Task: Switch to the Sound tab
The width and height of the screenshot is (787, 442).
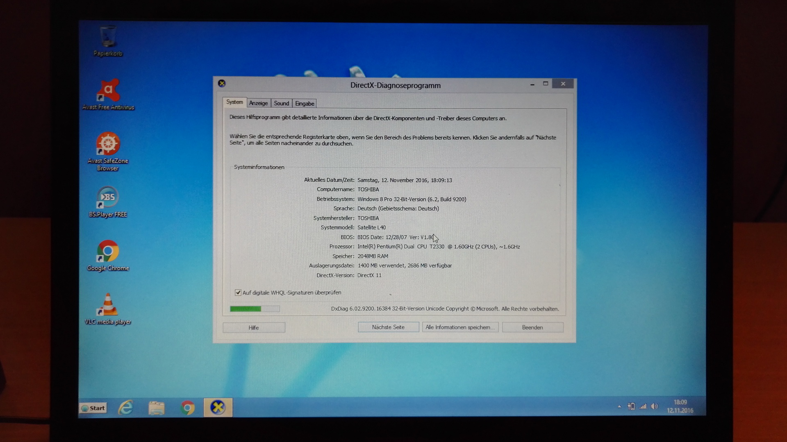Action: click(281, 103)
